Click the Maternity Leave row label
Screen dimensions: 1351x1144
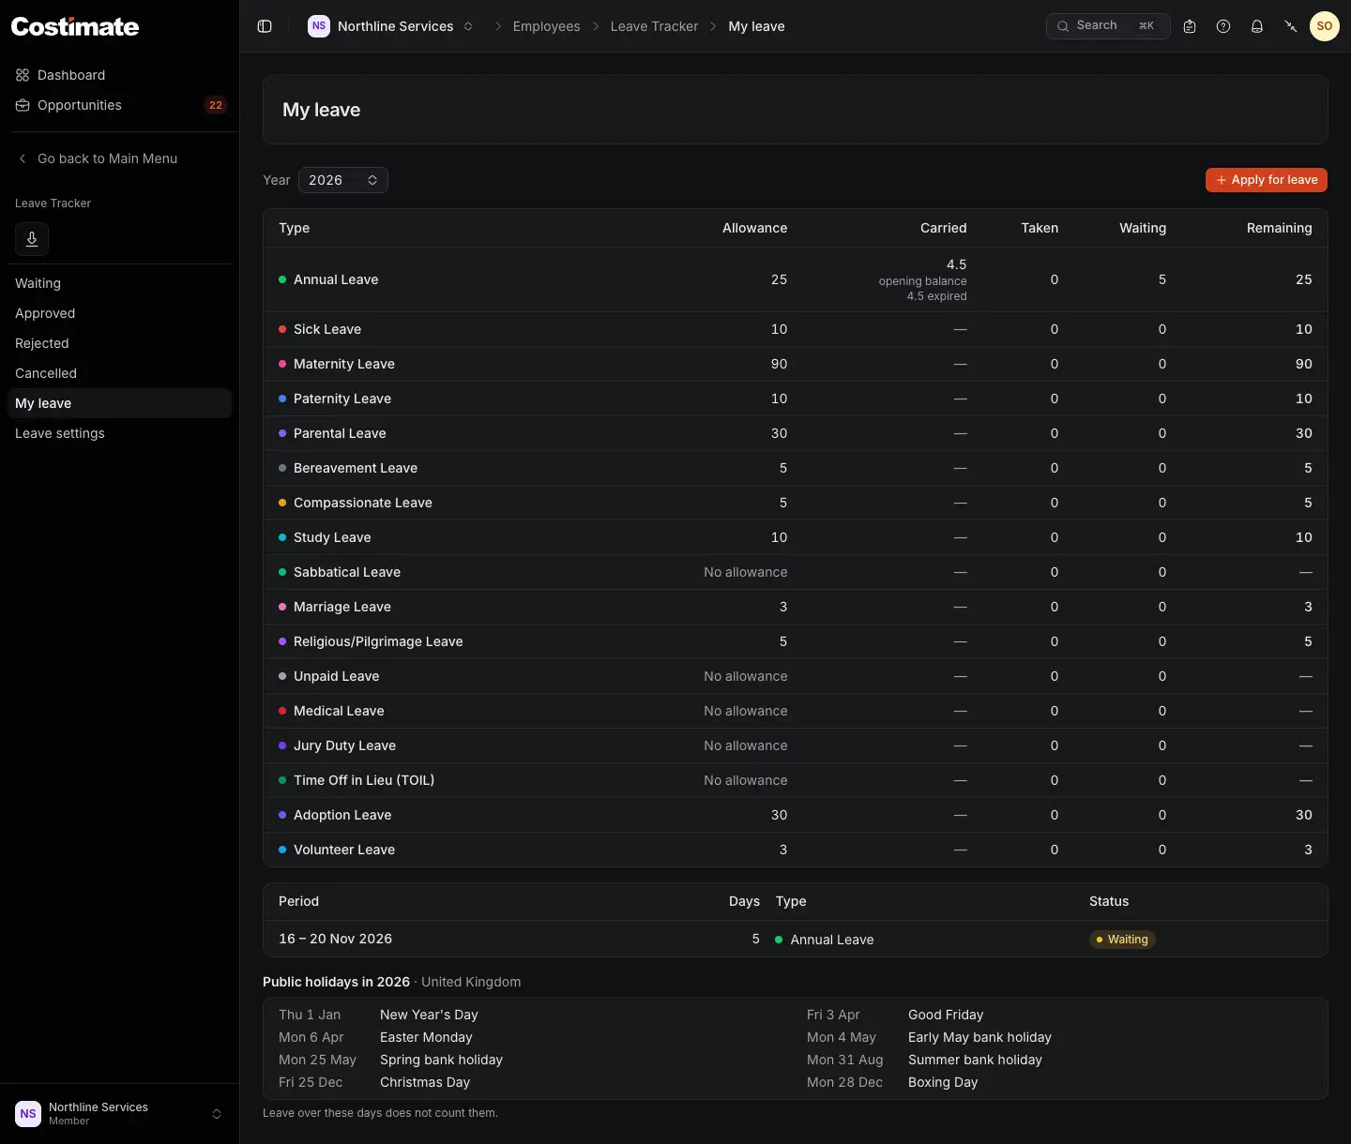(344, 364)
